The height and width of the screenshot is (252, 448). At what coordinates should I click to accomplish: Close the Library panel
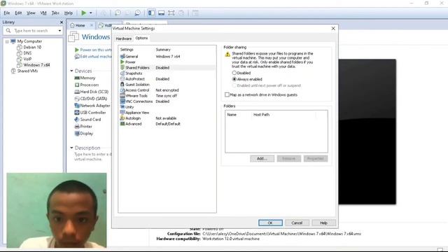point(62,22)
